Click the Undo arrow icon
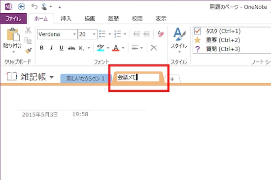 coord(34,7)
